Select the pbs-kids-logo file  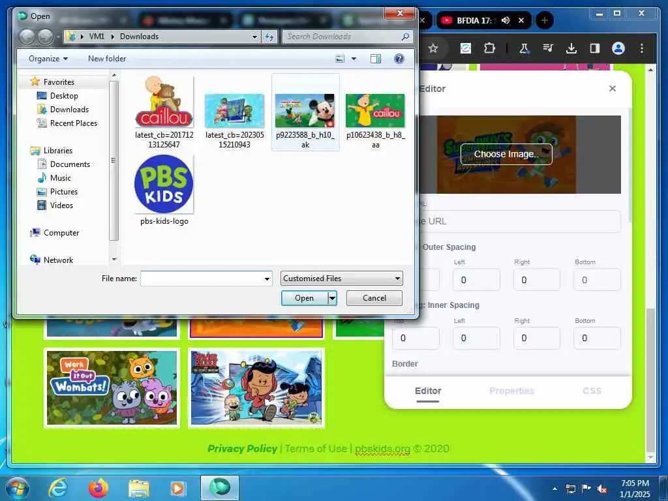164,190
